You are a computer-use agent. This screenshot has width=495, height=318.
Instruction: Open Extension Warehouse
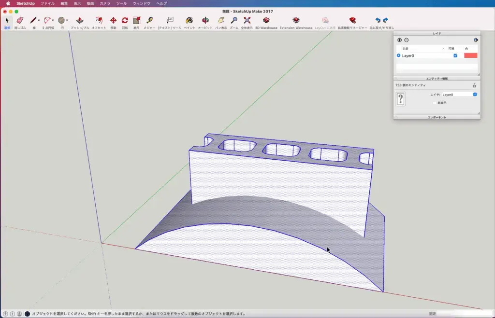click(x=296, y=20)
